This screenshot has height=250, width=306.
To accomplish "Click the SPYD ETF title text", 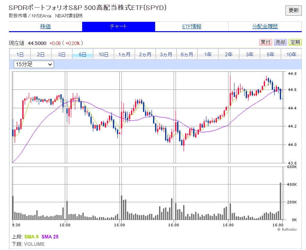I will point(87,8).
